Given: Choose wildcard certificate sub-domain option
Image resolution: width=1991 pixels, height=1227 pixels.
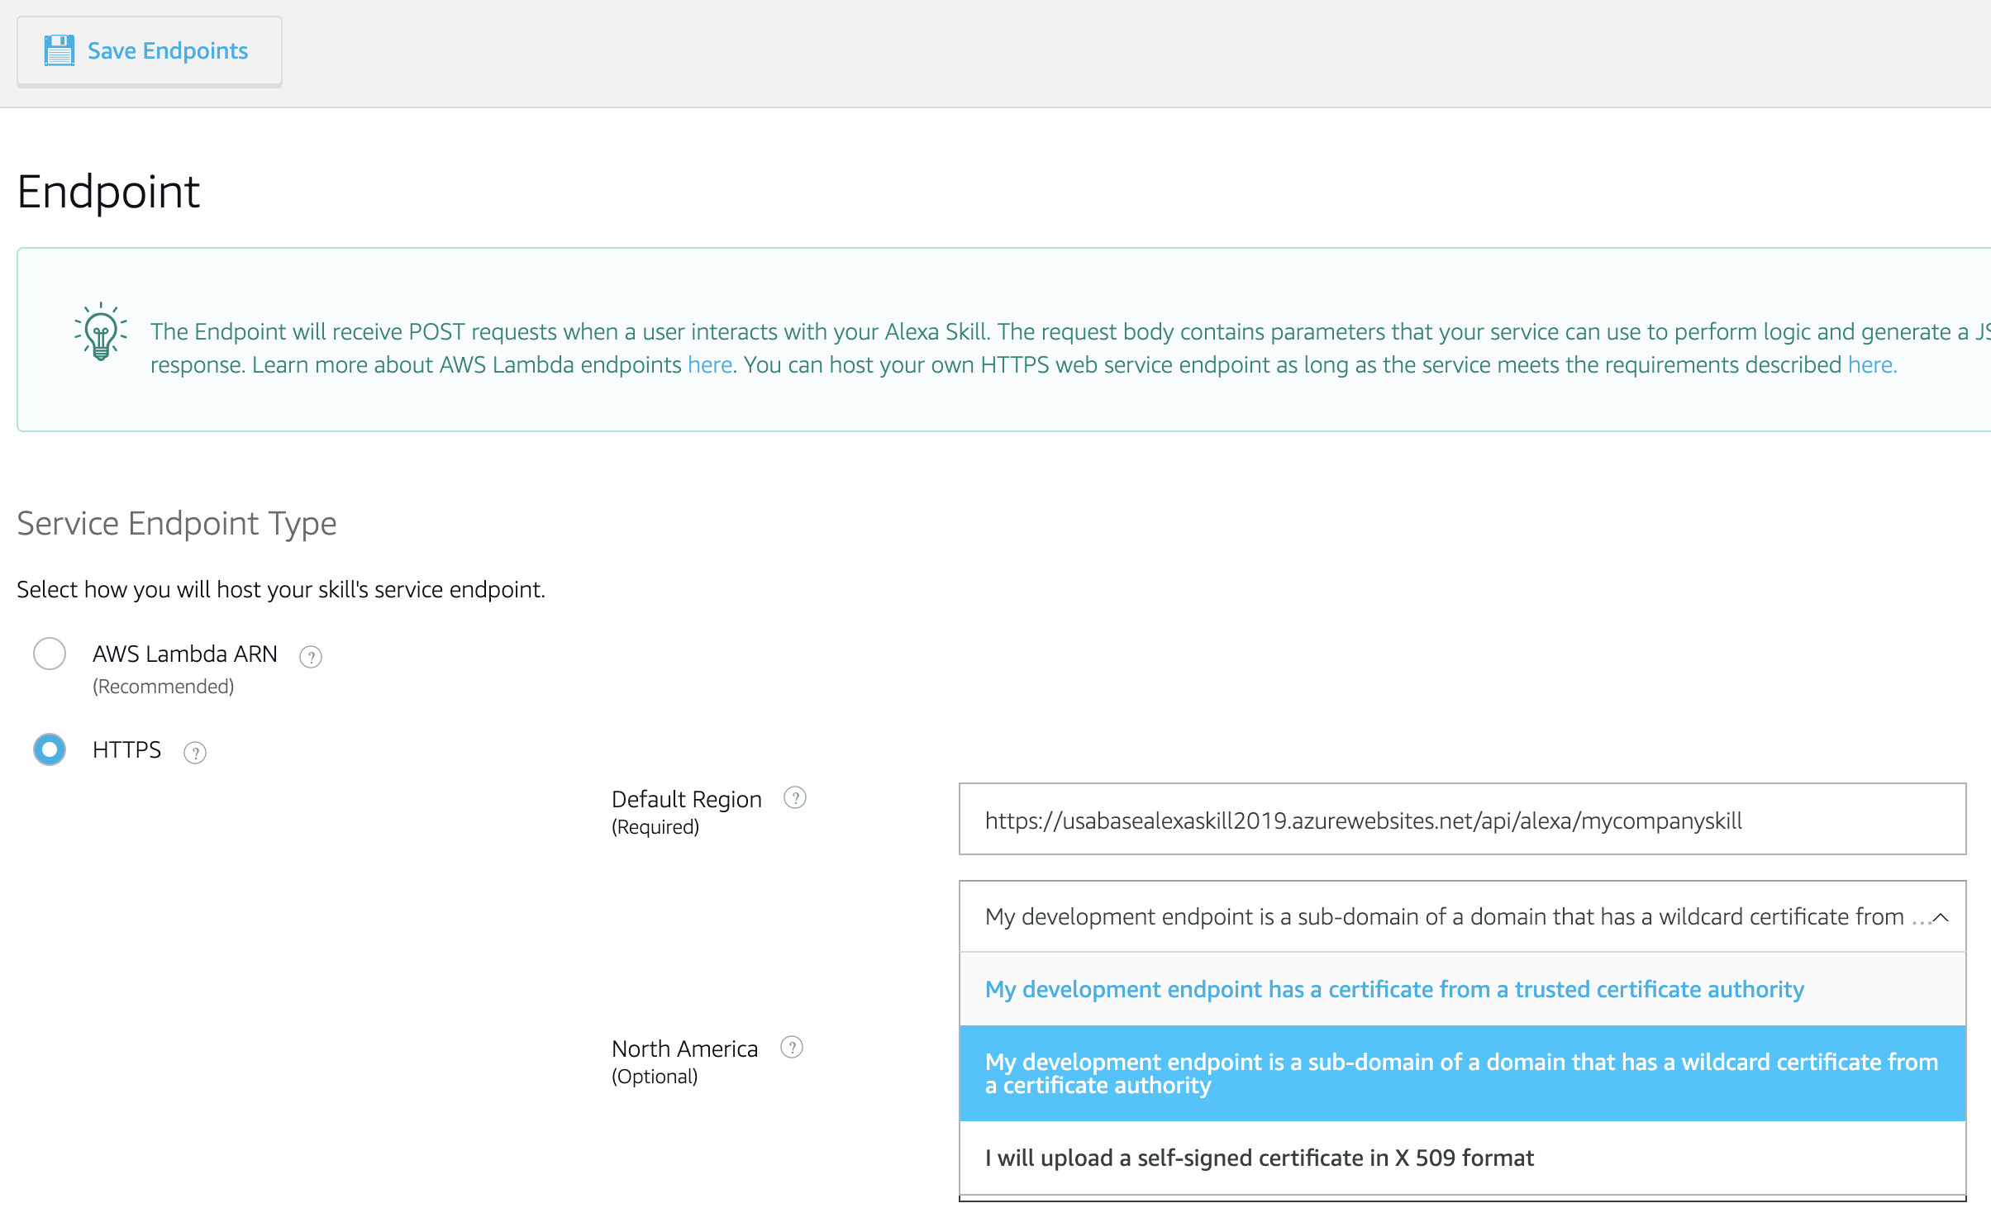Looking at the screenshot, I should tap(1461, 1073).
